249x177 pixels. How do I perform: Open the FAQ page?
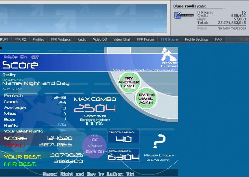pyautogui.click(x=218, y=39)
